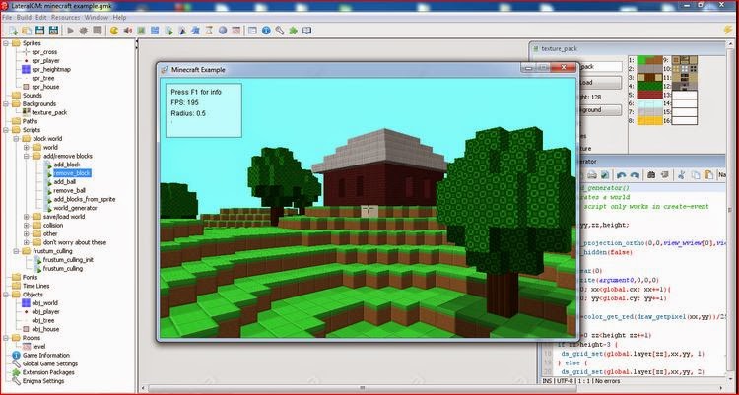Start debug mode with the bug icon

[84, 31]
